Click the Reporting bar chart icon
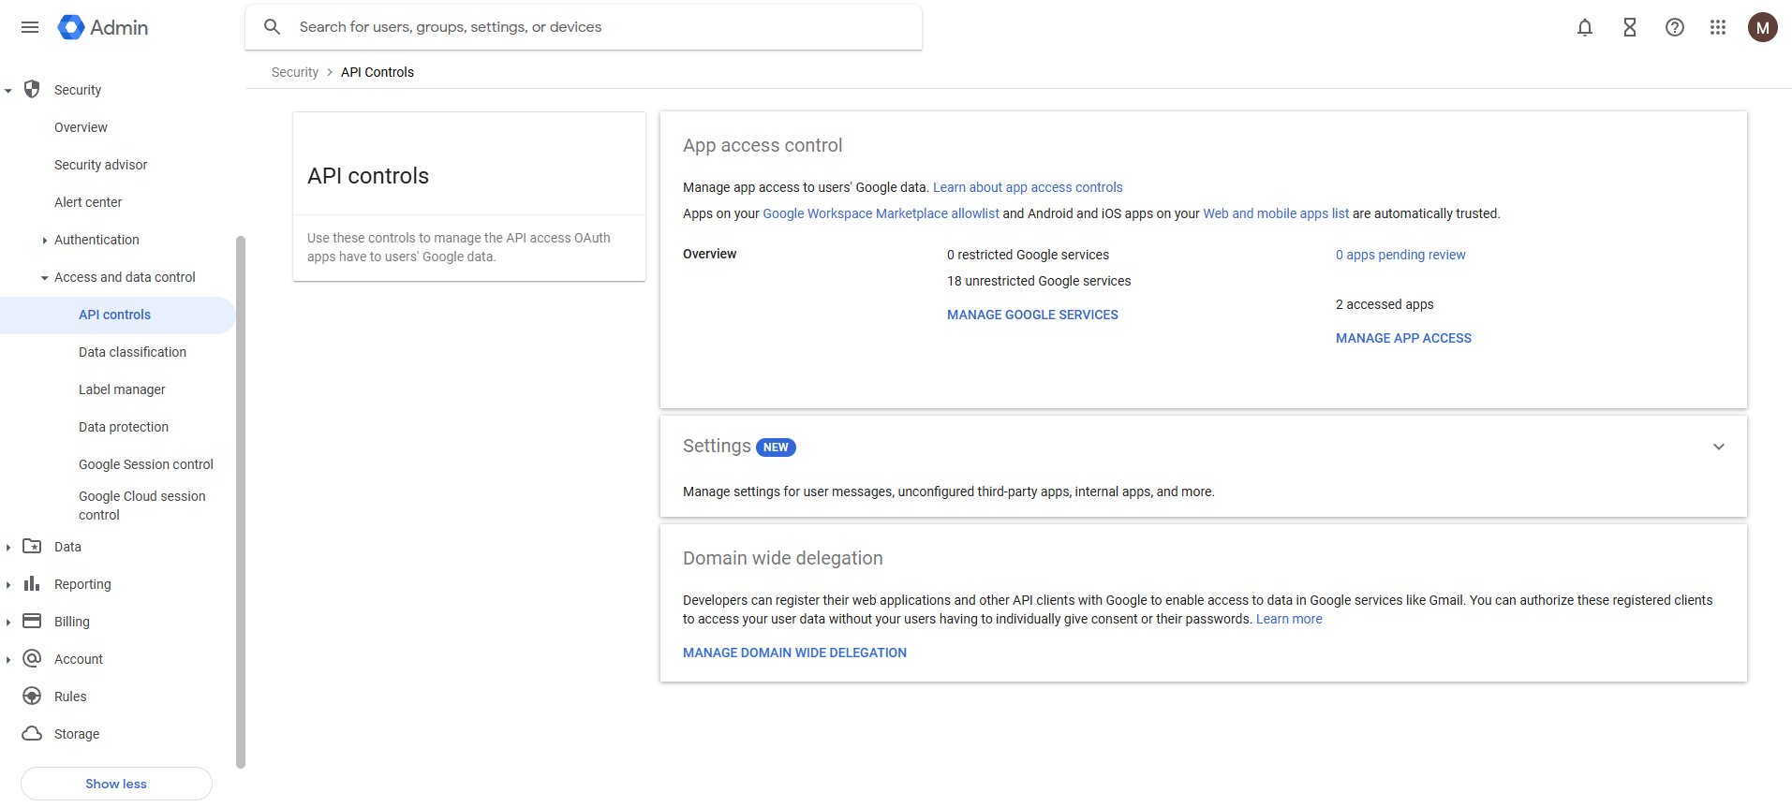1792x807 pixels. point(32,583)
